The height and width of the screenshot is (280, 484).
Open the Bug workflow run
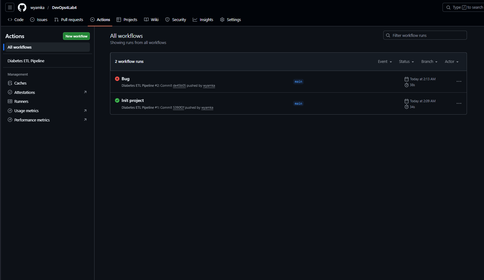(125, 79)
